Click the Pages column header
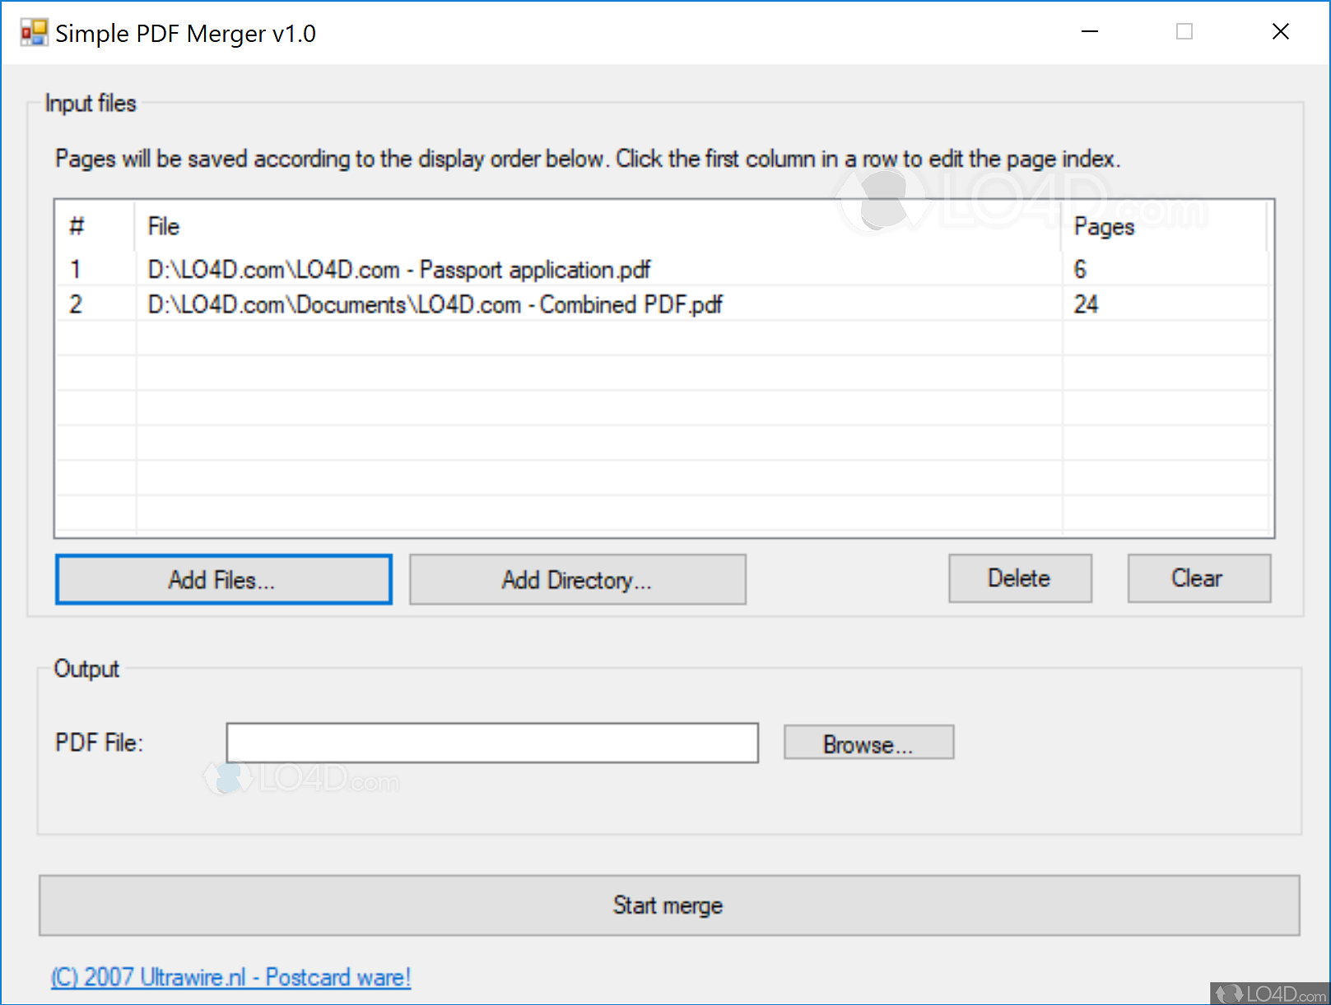The height and width of the screenshot is (1005, 1331). (x=1104, y=226)
